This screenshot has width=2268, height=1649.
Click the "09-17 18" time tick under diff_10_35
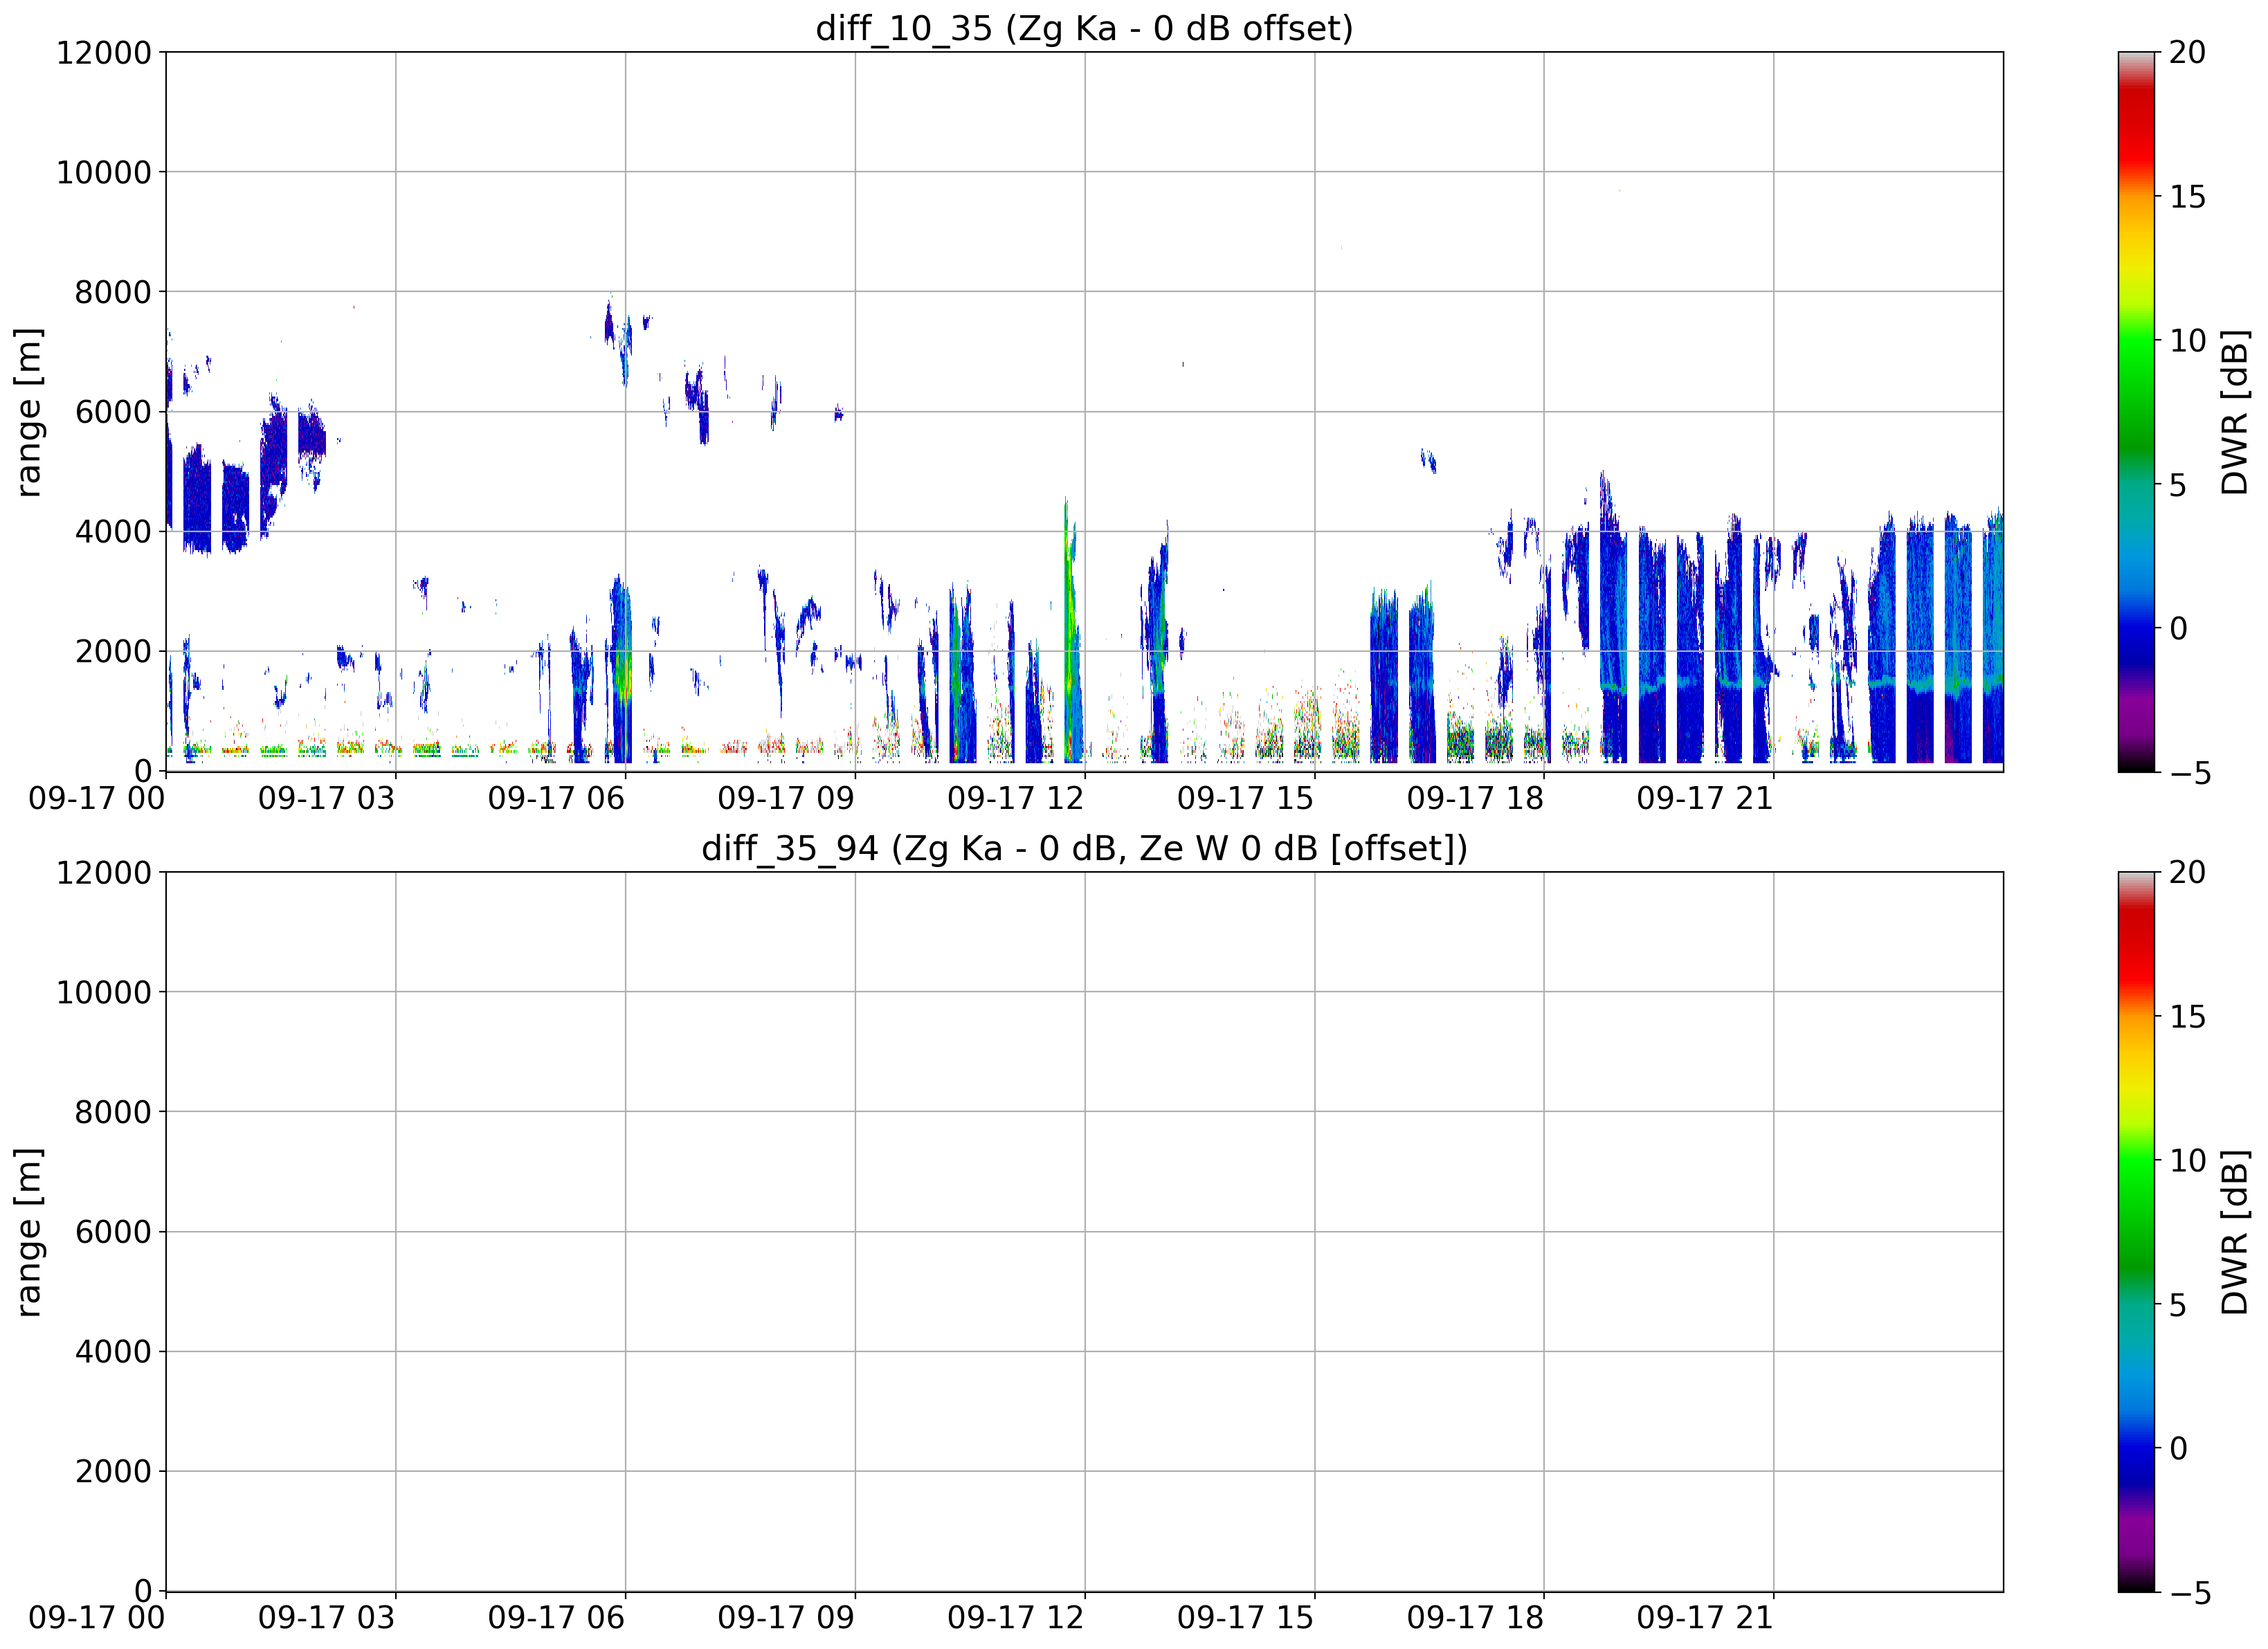click(1475, 798)
